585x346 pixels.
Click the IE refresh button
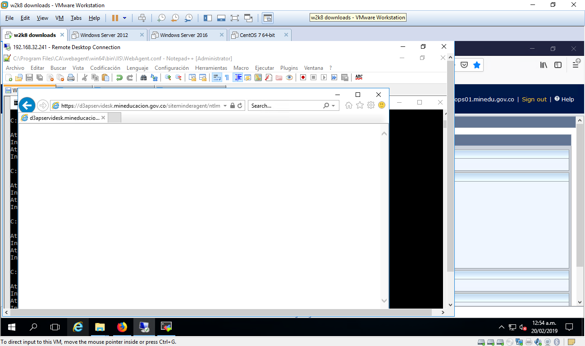[x=240, y=106]
